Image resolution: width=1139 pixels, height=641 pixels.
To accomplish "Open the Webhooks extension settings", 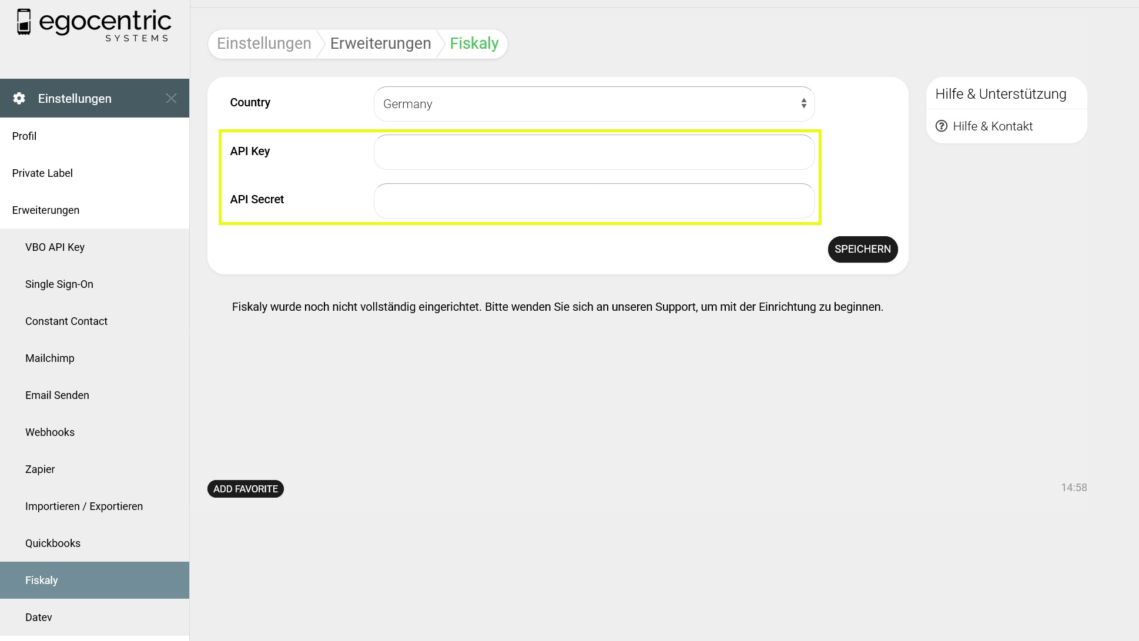I will 50,432.
